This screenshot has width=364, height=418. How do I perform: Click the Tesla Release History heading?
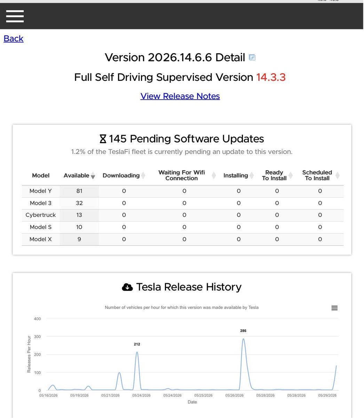coord(189,287)
